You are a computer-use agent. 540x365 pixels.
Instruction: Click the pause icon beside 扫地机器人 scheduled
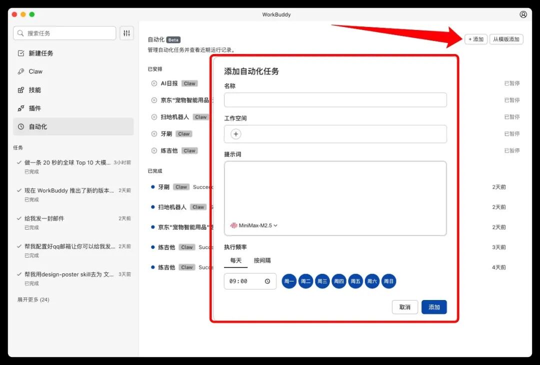(x=154, y=117)
